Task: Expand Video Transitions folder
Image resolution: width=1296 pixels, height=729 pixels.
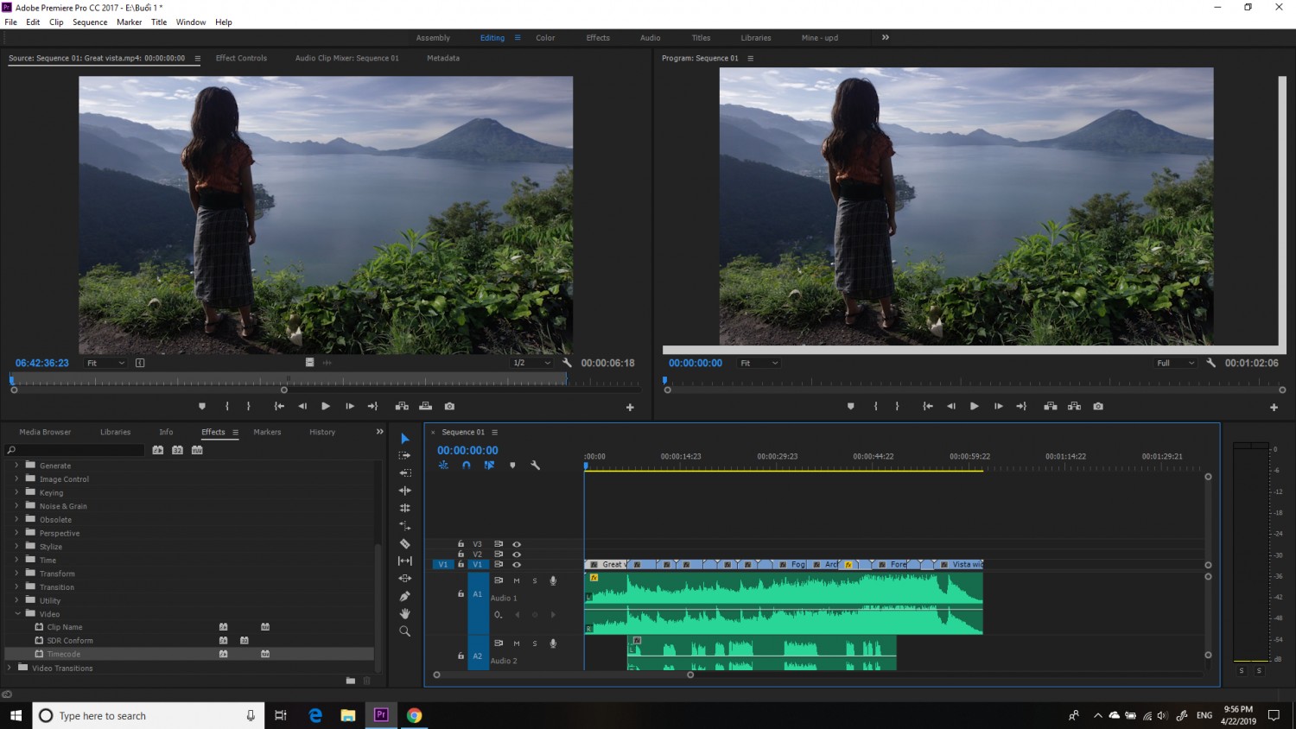Action: pyautogui.click(x=10, y=668)
